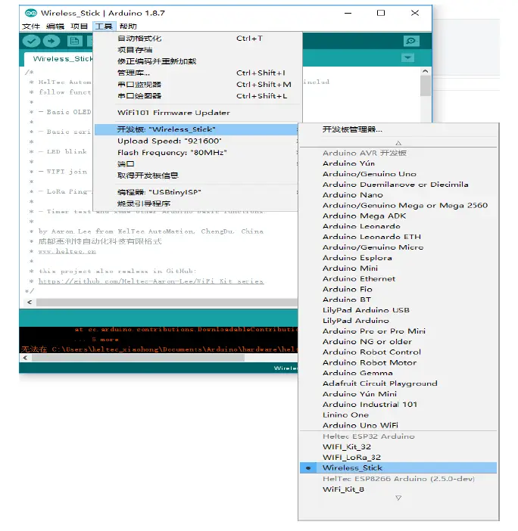Choose Arduino Robot Control board
Image resolution: width=518 pixels, height=531 pixels.
(398, 352)
